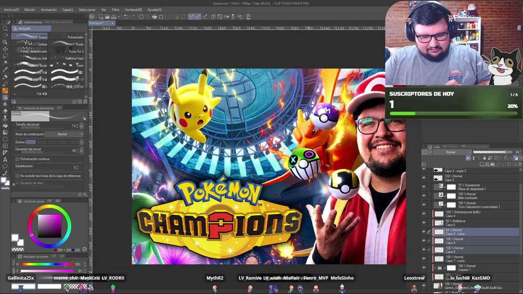Click the color wheel saturation square

pos(49,226)
